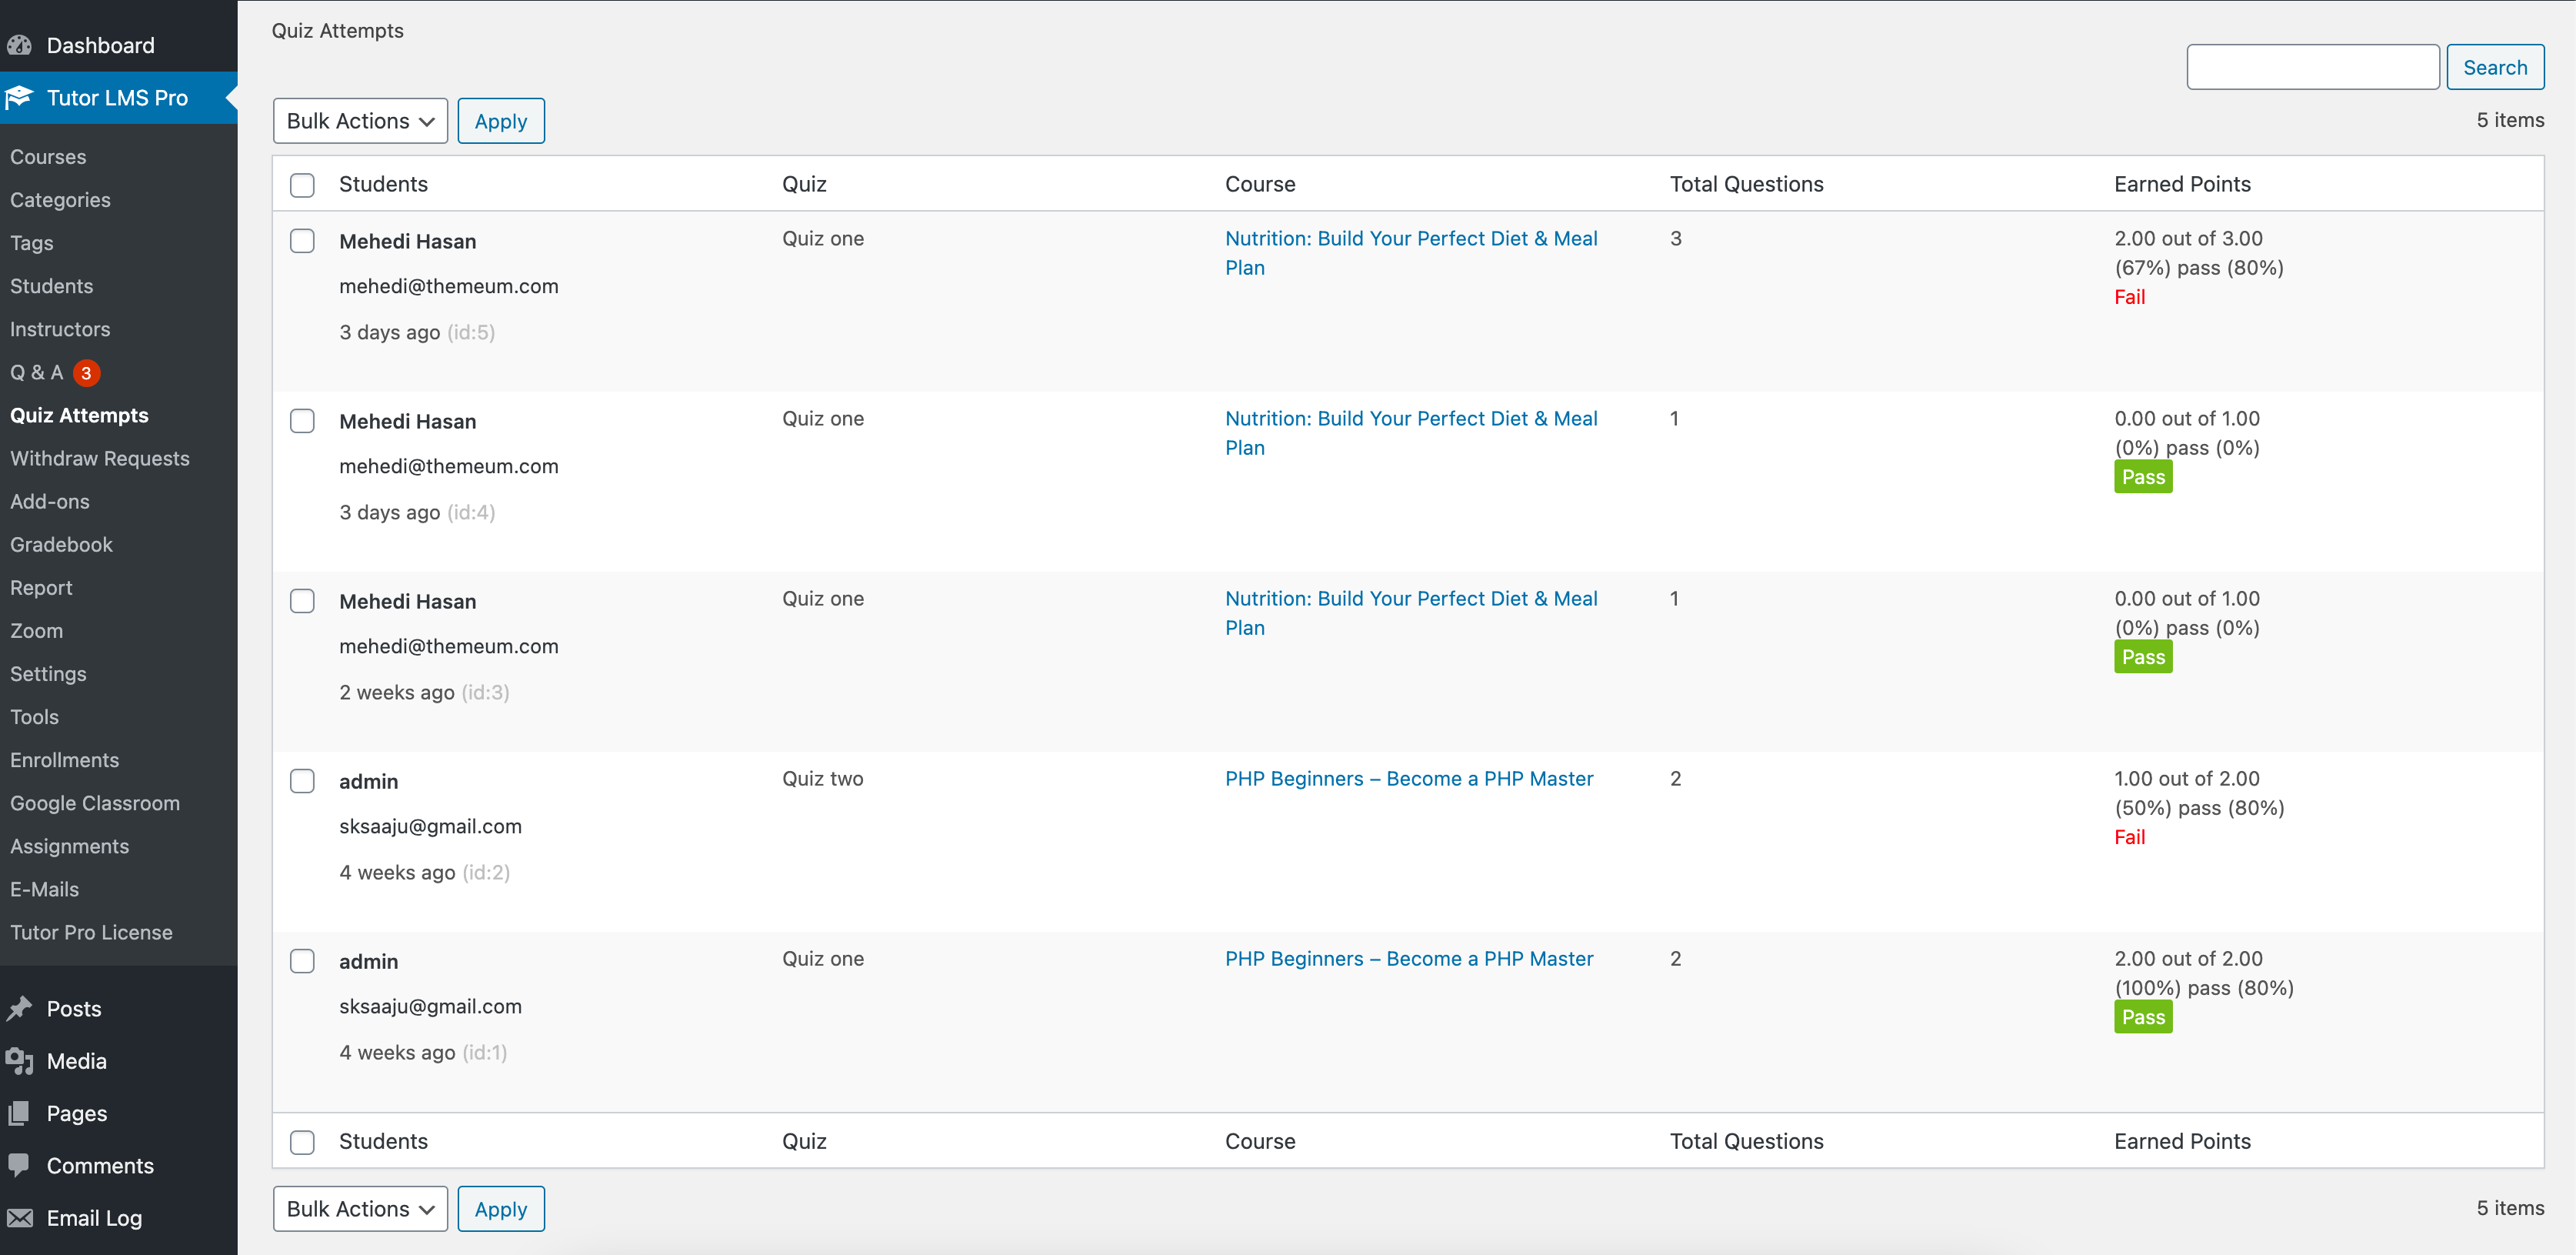This screenshot has height=1255, width=2576.
Task: Open Nutrition course link in id:5 row
Action: coord(1411,253)
